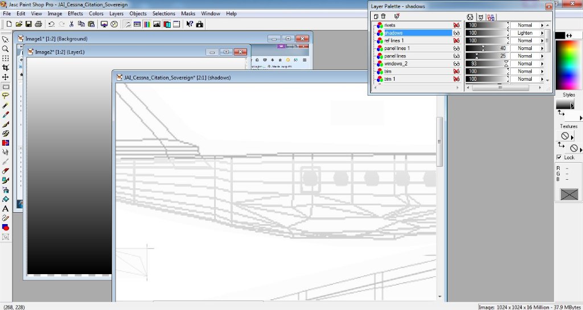Screen dimensions: 583x310
Task: Open the Selections menu
Action: 164,13
